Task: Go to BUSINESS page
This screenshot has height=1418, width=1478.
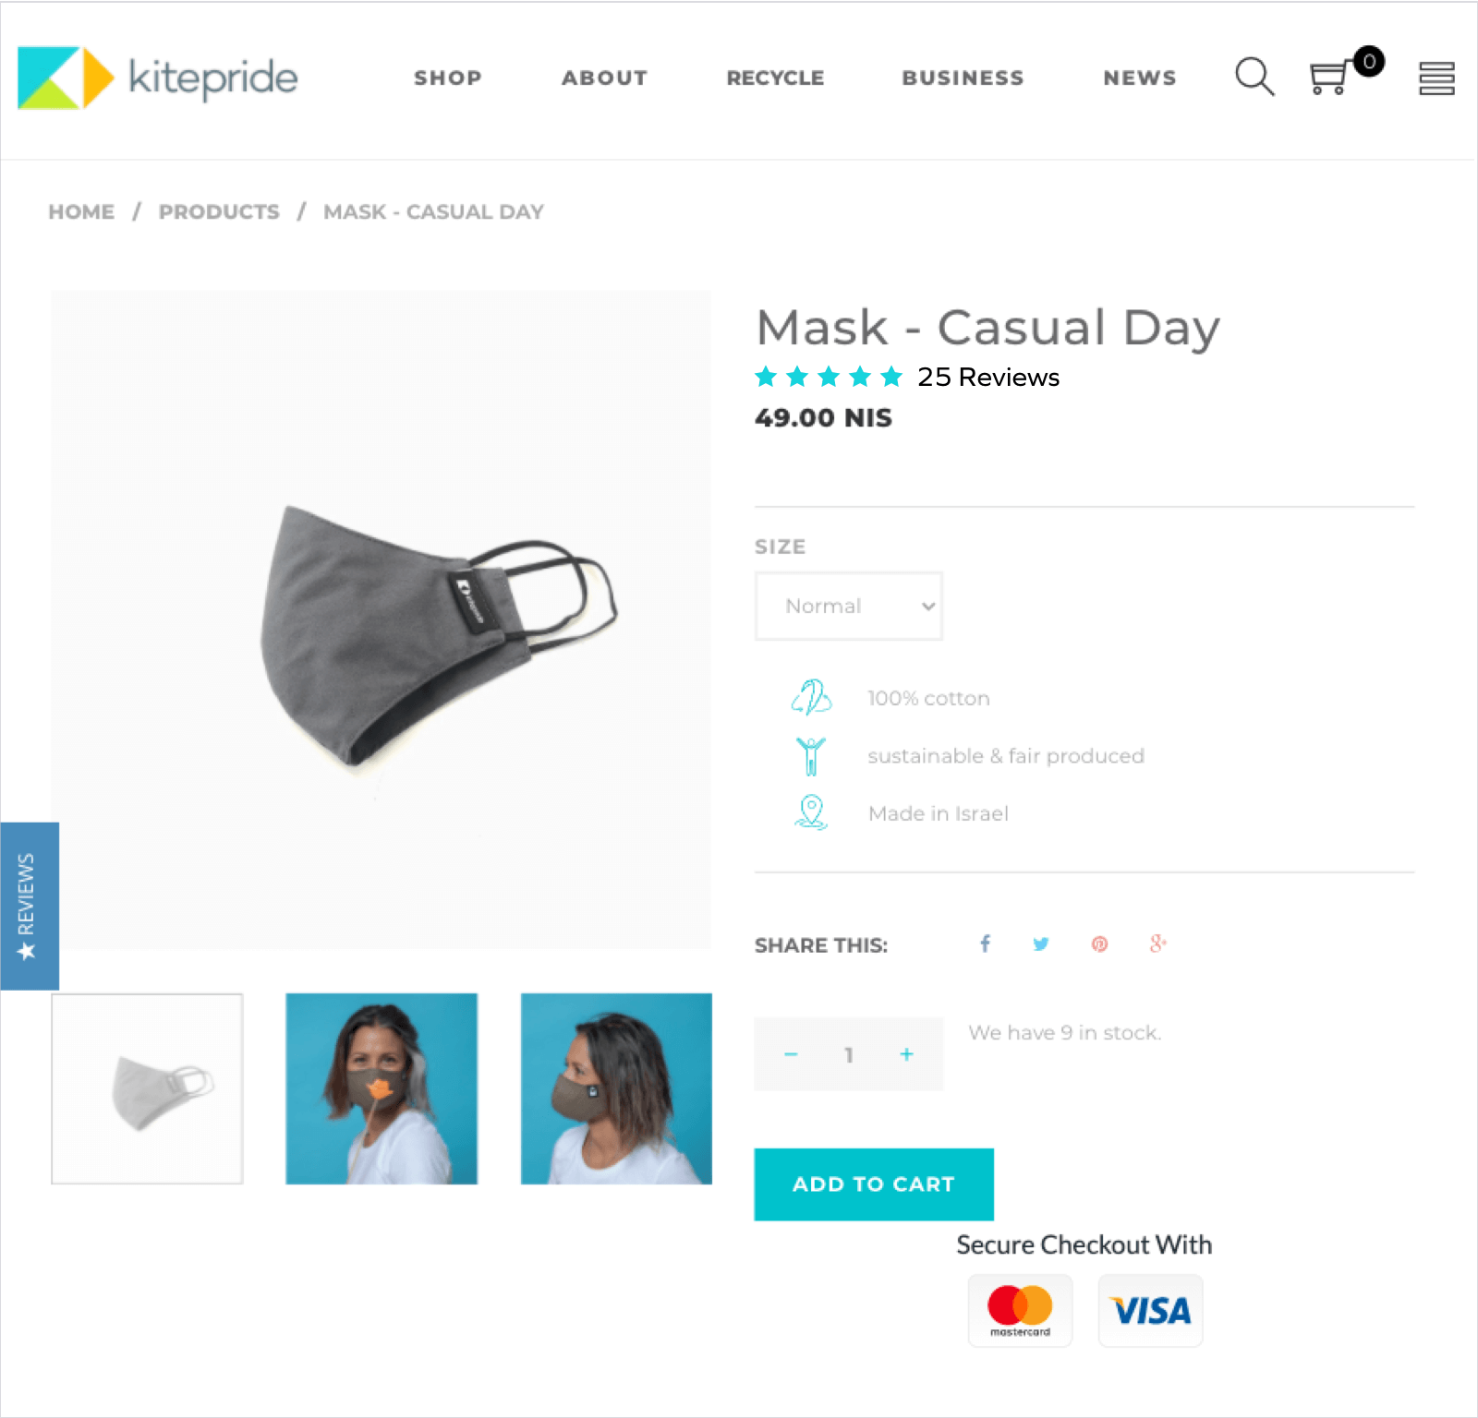Action: pyautogui.click(x=963, y=78)
